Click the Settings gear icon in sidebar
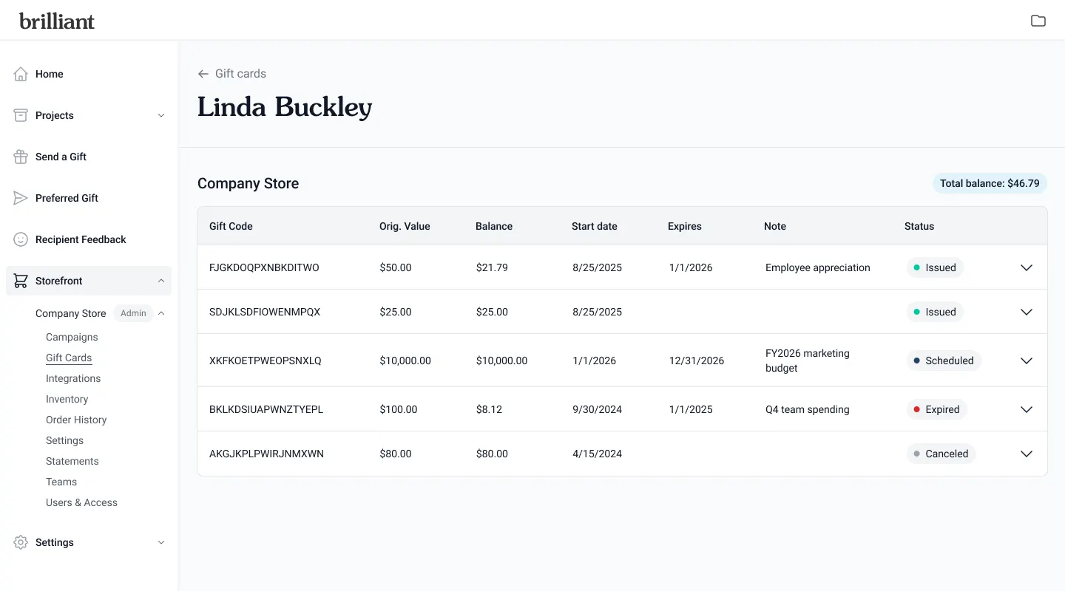Image resolution: width=1065 pixels, height=591 pixels. [x=21, y=542]
